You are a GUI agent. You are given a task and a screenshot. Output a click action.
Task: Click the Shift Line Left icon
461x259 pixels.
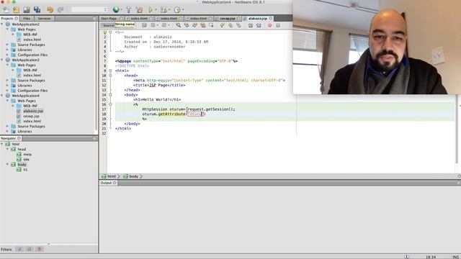pyautogui.click(x=250, y=26)
